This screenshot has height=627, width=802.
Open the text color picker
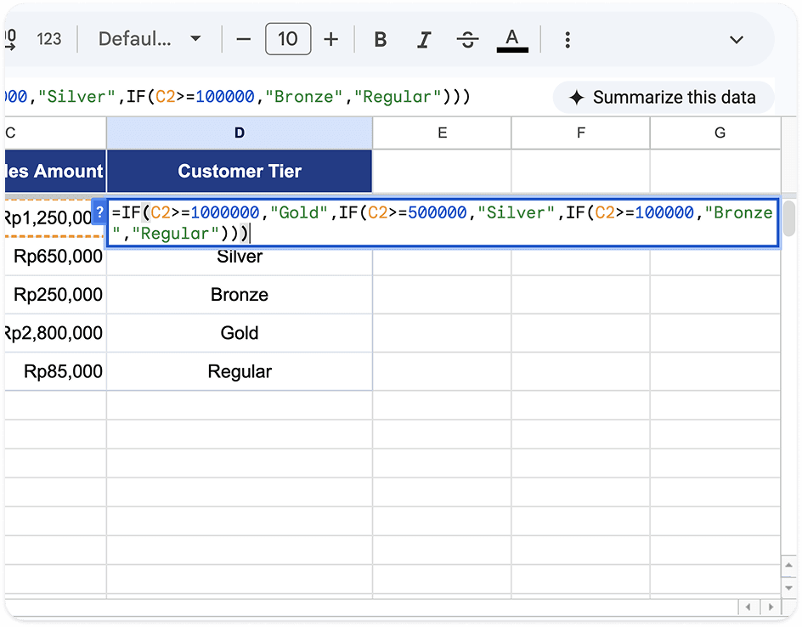point(512,39)
